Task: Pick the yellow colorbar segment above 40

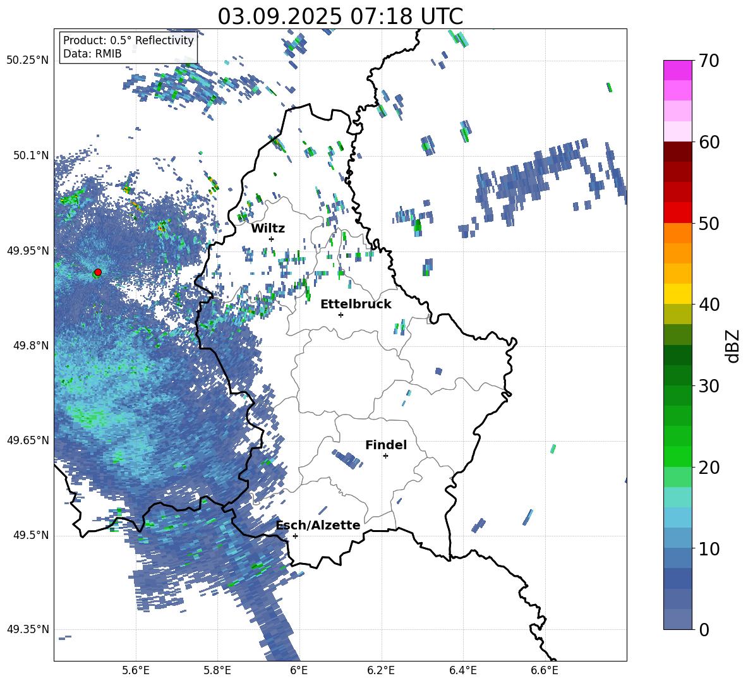Action: [x=678, y=294]
